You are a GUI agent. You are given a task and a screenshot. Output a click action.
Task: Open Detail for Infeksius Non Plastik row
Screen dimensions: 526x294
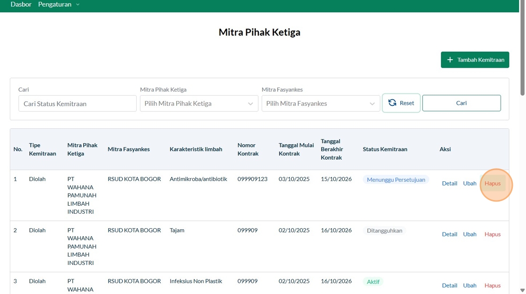click(x=449, y=285)
